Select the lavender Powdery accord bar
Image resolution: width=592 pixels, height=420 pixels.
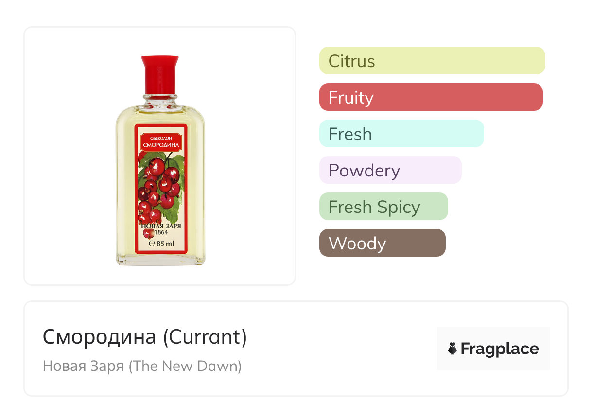390,170
